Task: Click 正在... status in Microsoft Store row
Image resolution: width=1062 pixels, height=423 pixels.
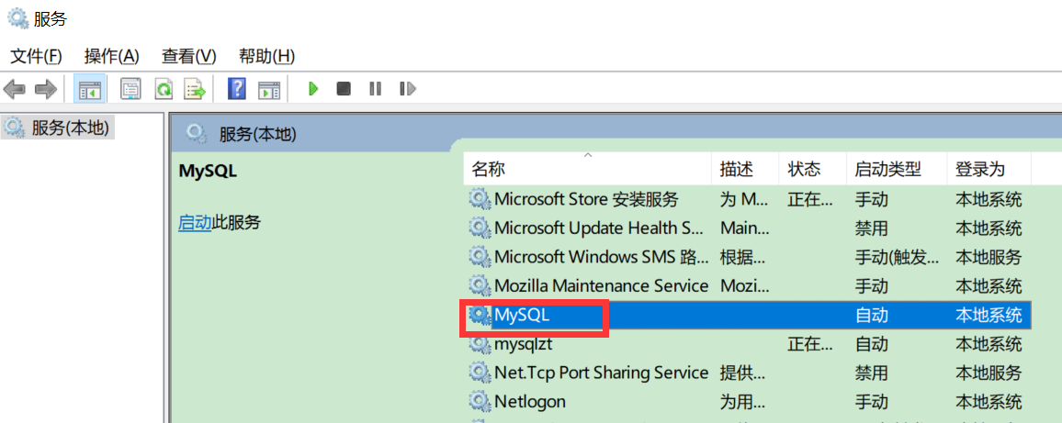Action: pos(810,199)
